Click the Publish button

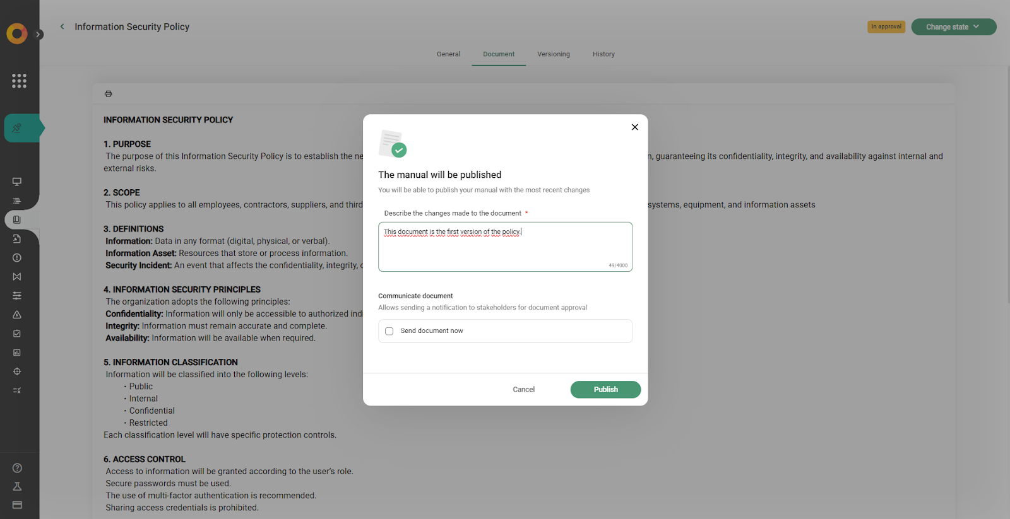tap(605, 390)
